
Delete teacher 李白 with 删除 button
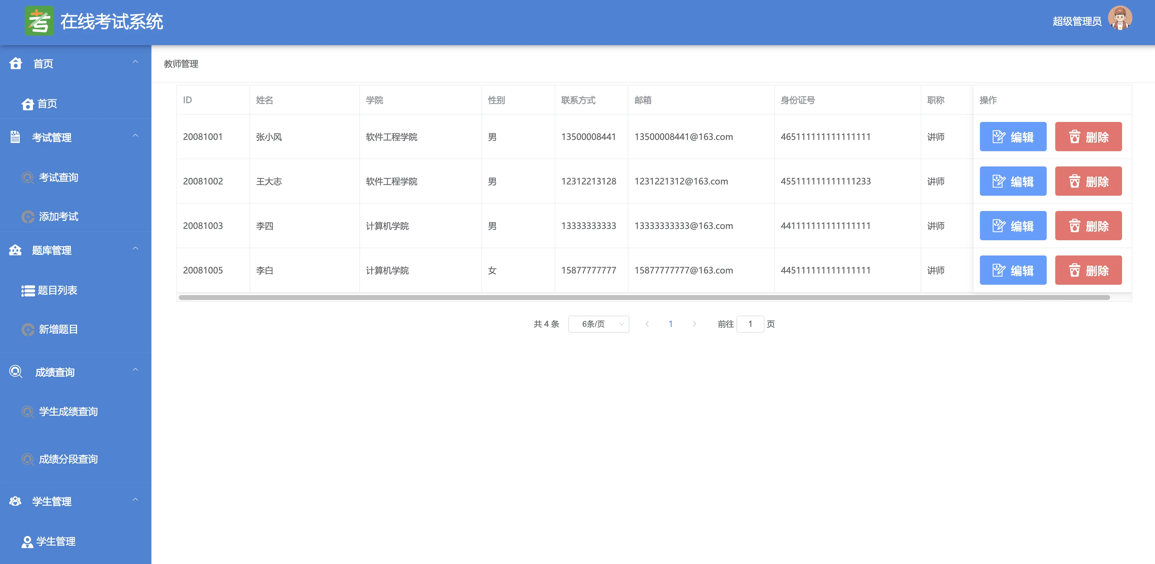tap(1088, 270)
